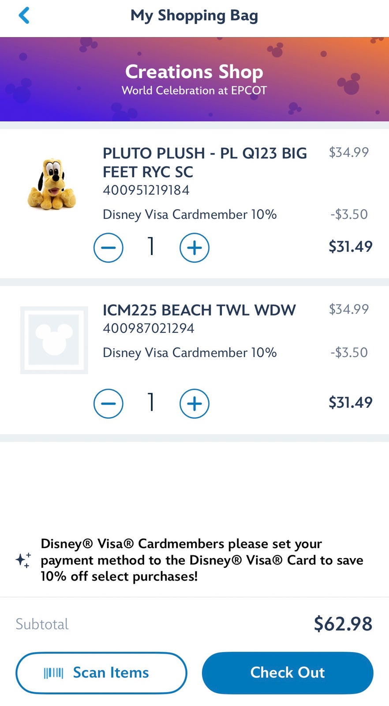This screenshot has height=706, width=389.
Task: Tap Pluto Plush Disney Visa Cardmember discount line
Action: click(x=190, y=214)
